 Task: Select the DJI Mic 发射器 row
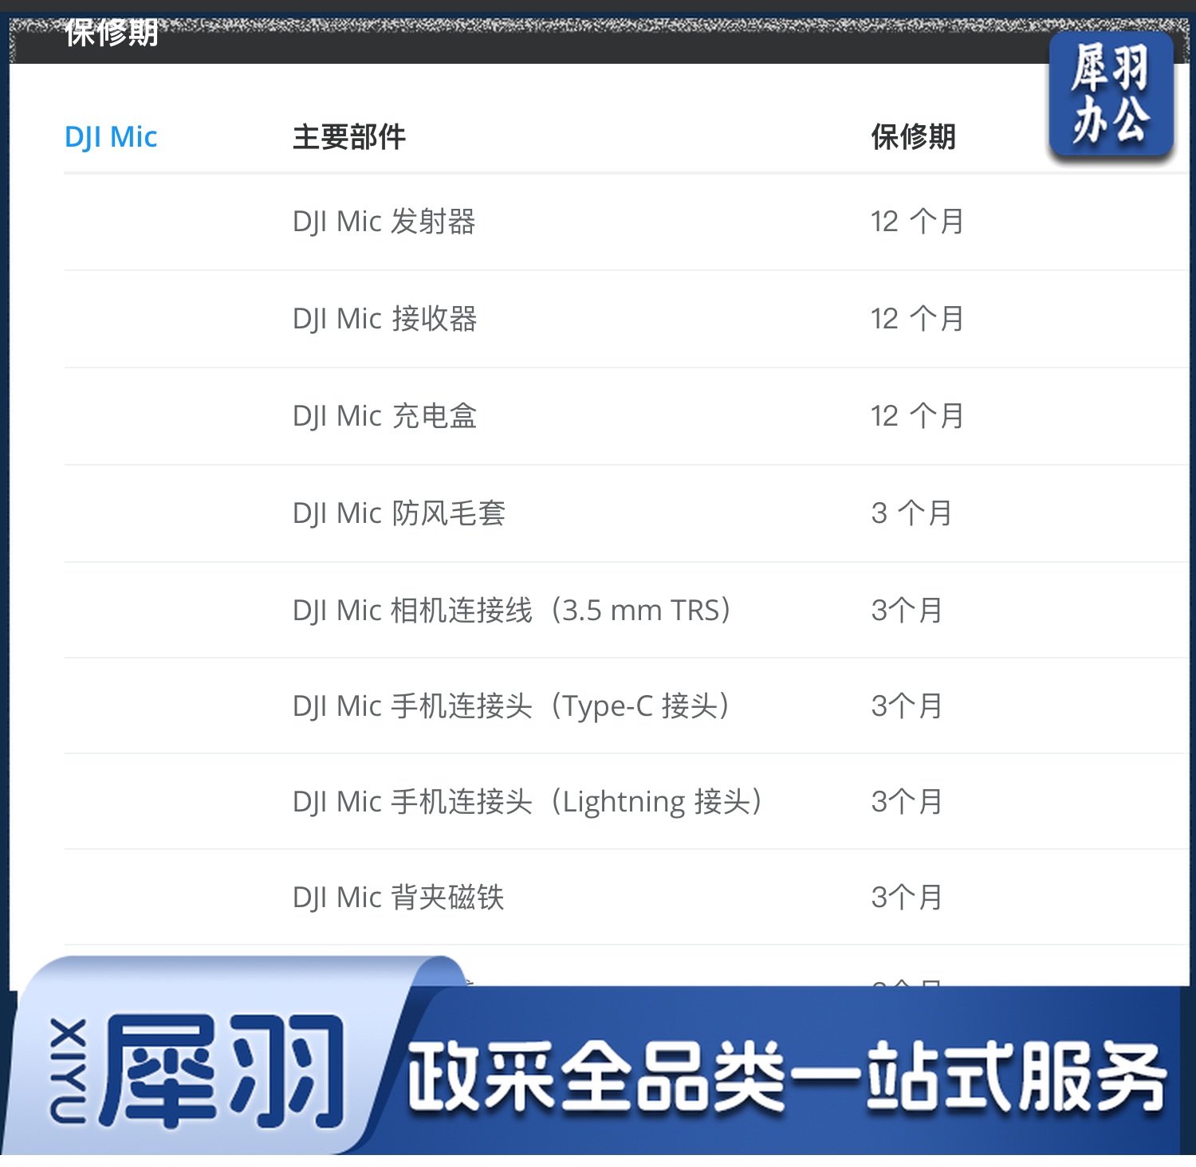(384, 222)
